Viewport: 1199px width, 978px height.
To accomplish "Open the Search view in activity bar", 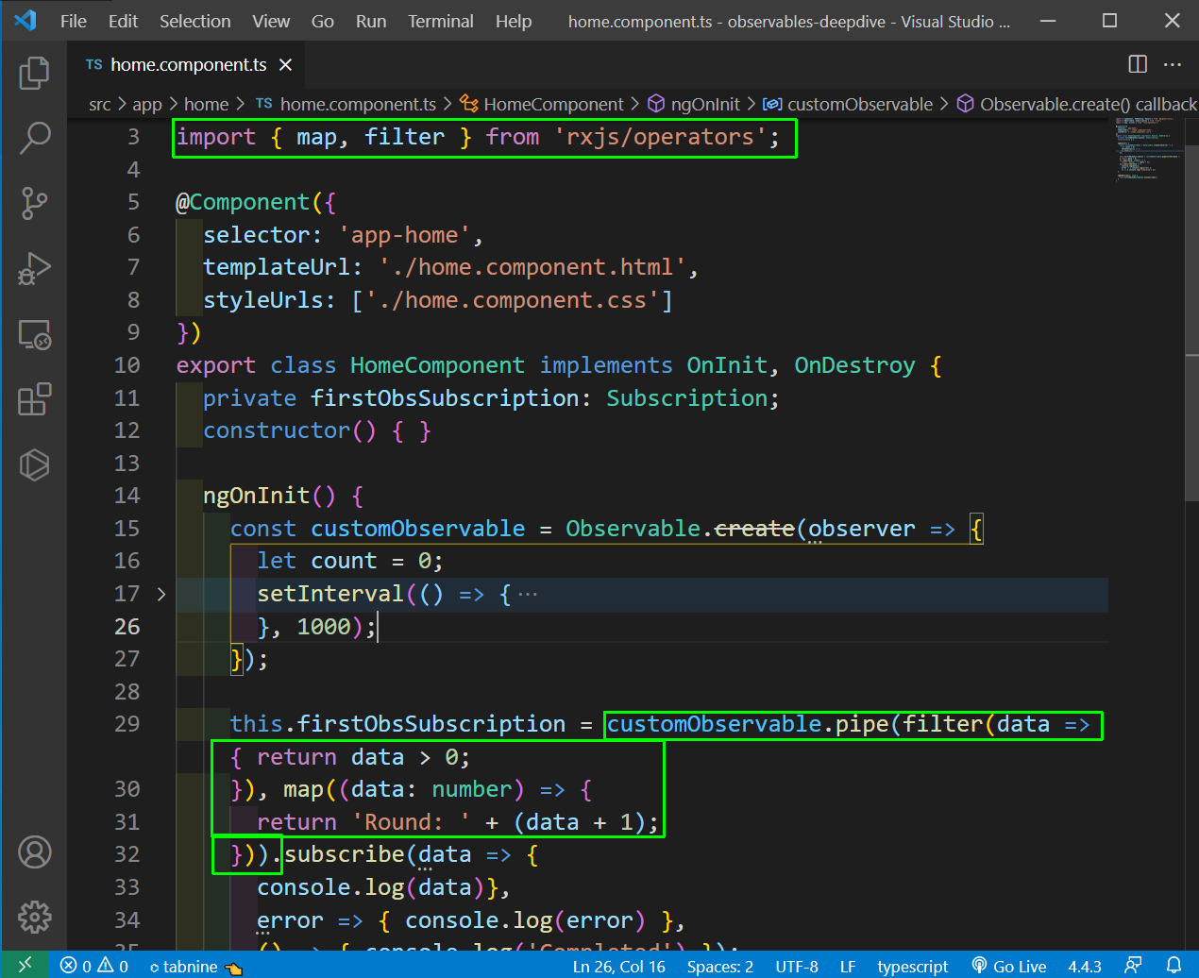I will click(34, 138).
